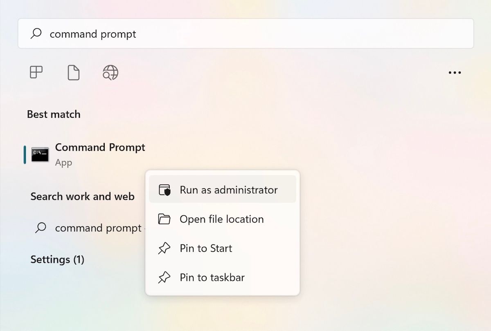491x331 pixels.
Task: Click the Best match section heading
Action: point(54,114)
